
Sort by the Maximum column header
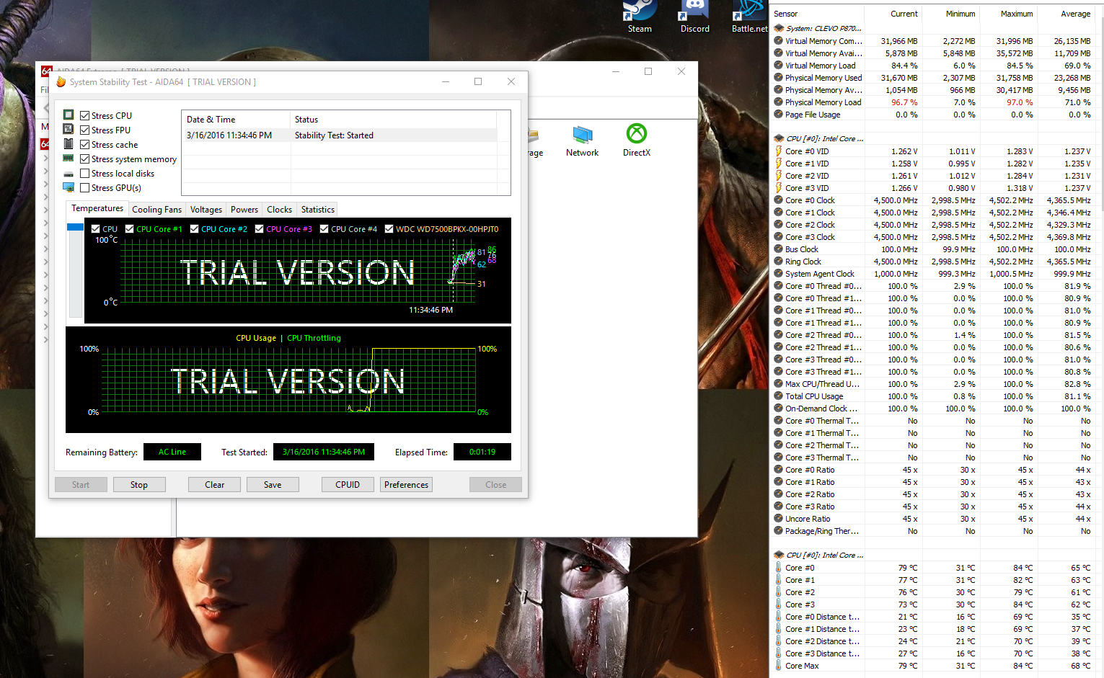coord(1008,14)
